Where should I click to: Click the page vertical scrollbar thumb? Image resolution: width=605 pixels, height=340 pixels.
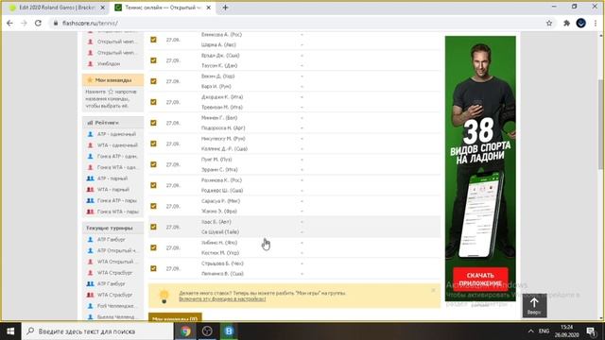(x=601, y=124)
